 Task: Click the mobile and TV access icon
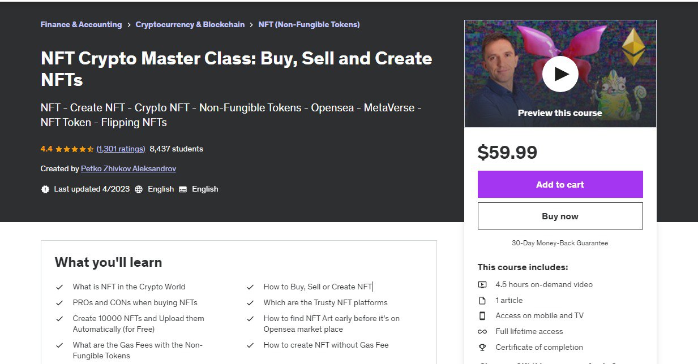click(x=482, y=315)
